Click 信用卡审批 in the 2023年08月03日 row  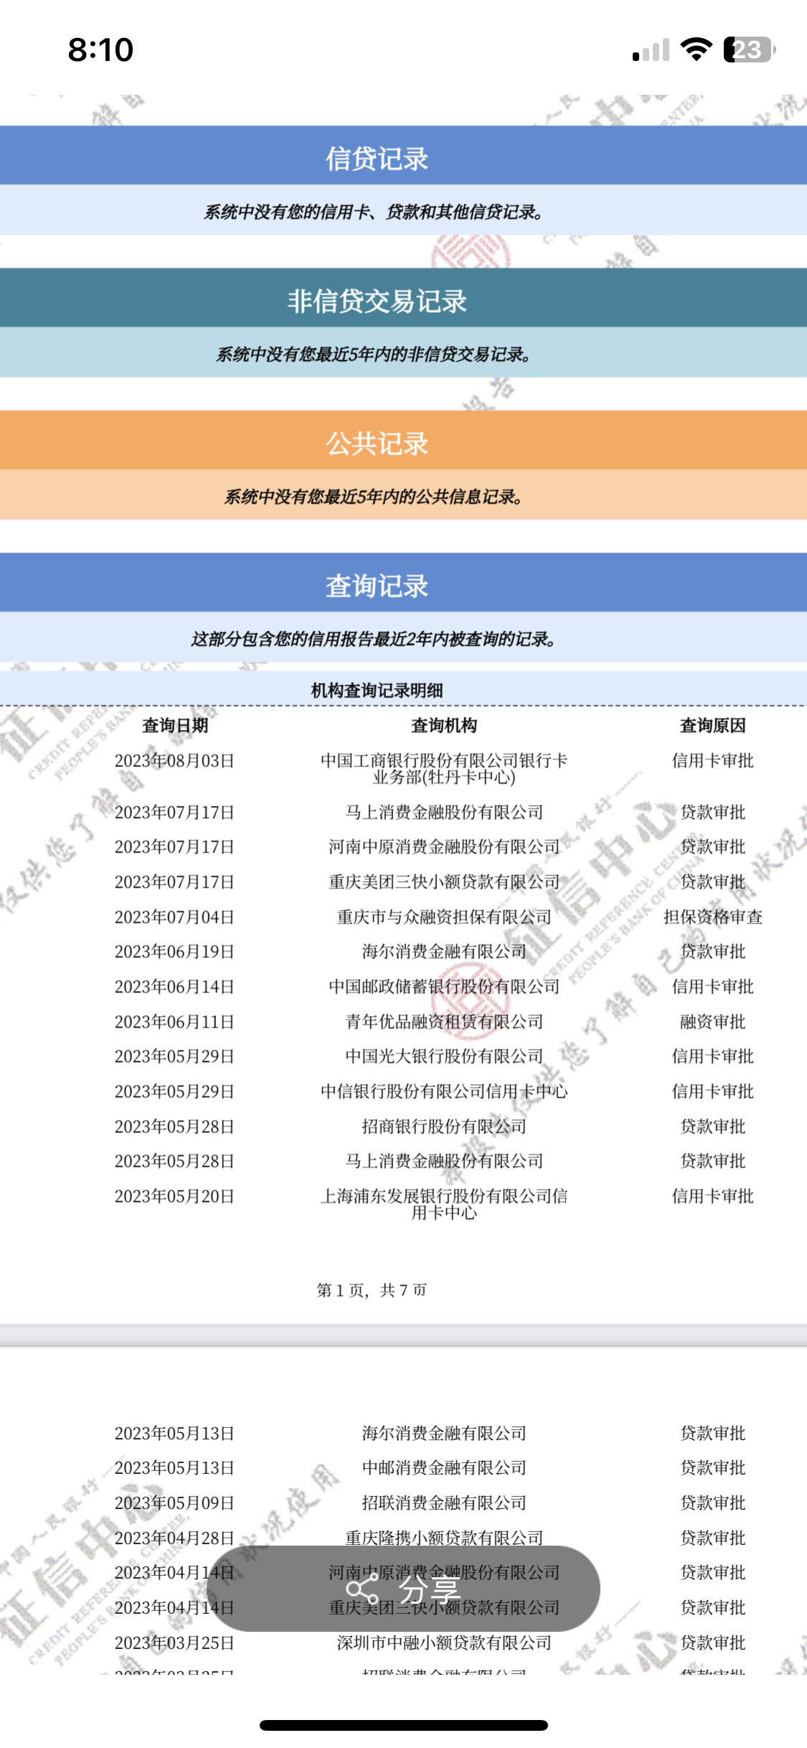click(x=713, y=761)
